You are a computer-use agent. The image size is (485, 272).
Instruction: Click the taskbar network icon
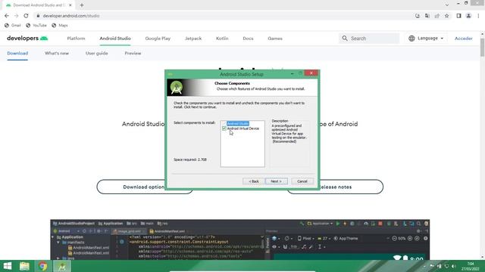click(446, 266)
